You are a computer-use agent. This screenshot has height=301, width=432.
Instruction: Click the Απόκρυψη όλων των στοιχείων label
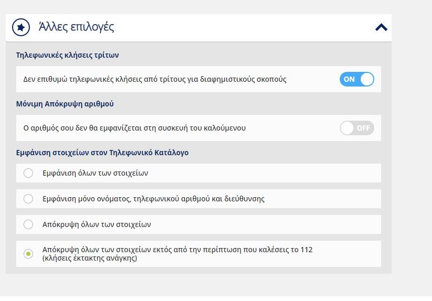click(96, 224)
